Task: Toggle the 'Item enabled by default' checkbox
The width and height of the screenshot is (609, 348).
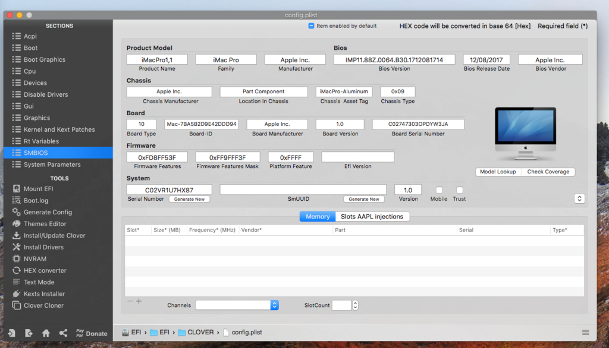Action: pyautogui.click(x=312, y=26)
